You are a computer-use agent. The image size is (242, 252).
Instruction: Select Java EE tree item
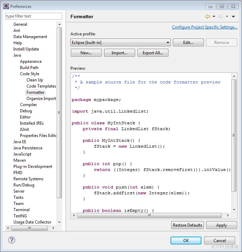[x=20, y=142]
